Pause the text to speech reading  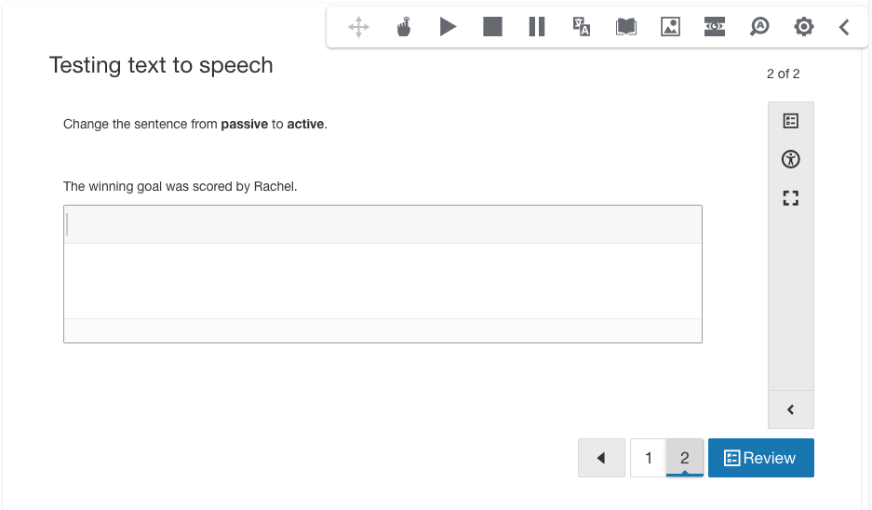tap(537, 27)
